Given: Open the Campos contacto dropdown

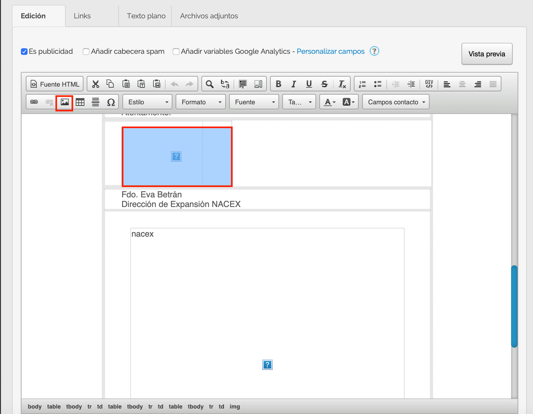Looking at the screenshot, I should (396, 102).
